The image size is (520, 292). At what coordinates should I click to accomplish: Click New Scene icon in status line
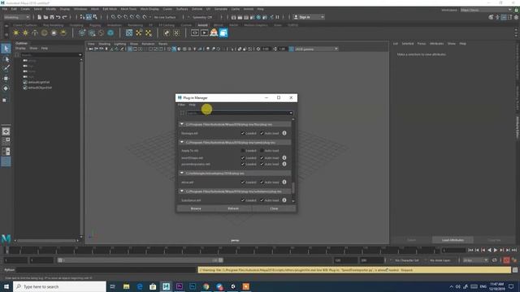click(40, 17)
